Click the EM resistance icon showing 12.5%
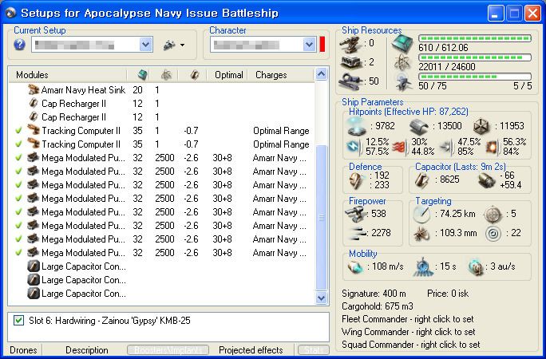Viewport: 546px width, 359px height. point(355,147)
